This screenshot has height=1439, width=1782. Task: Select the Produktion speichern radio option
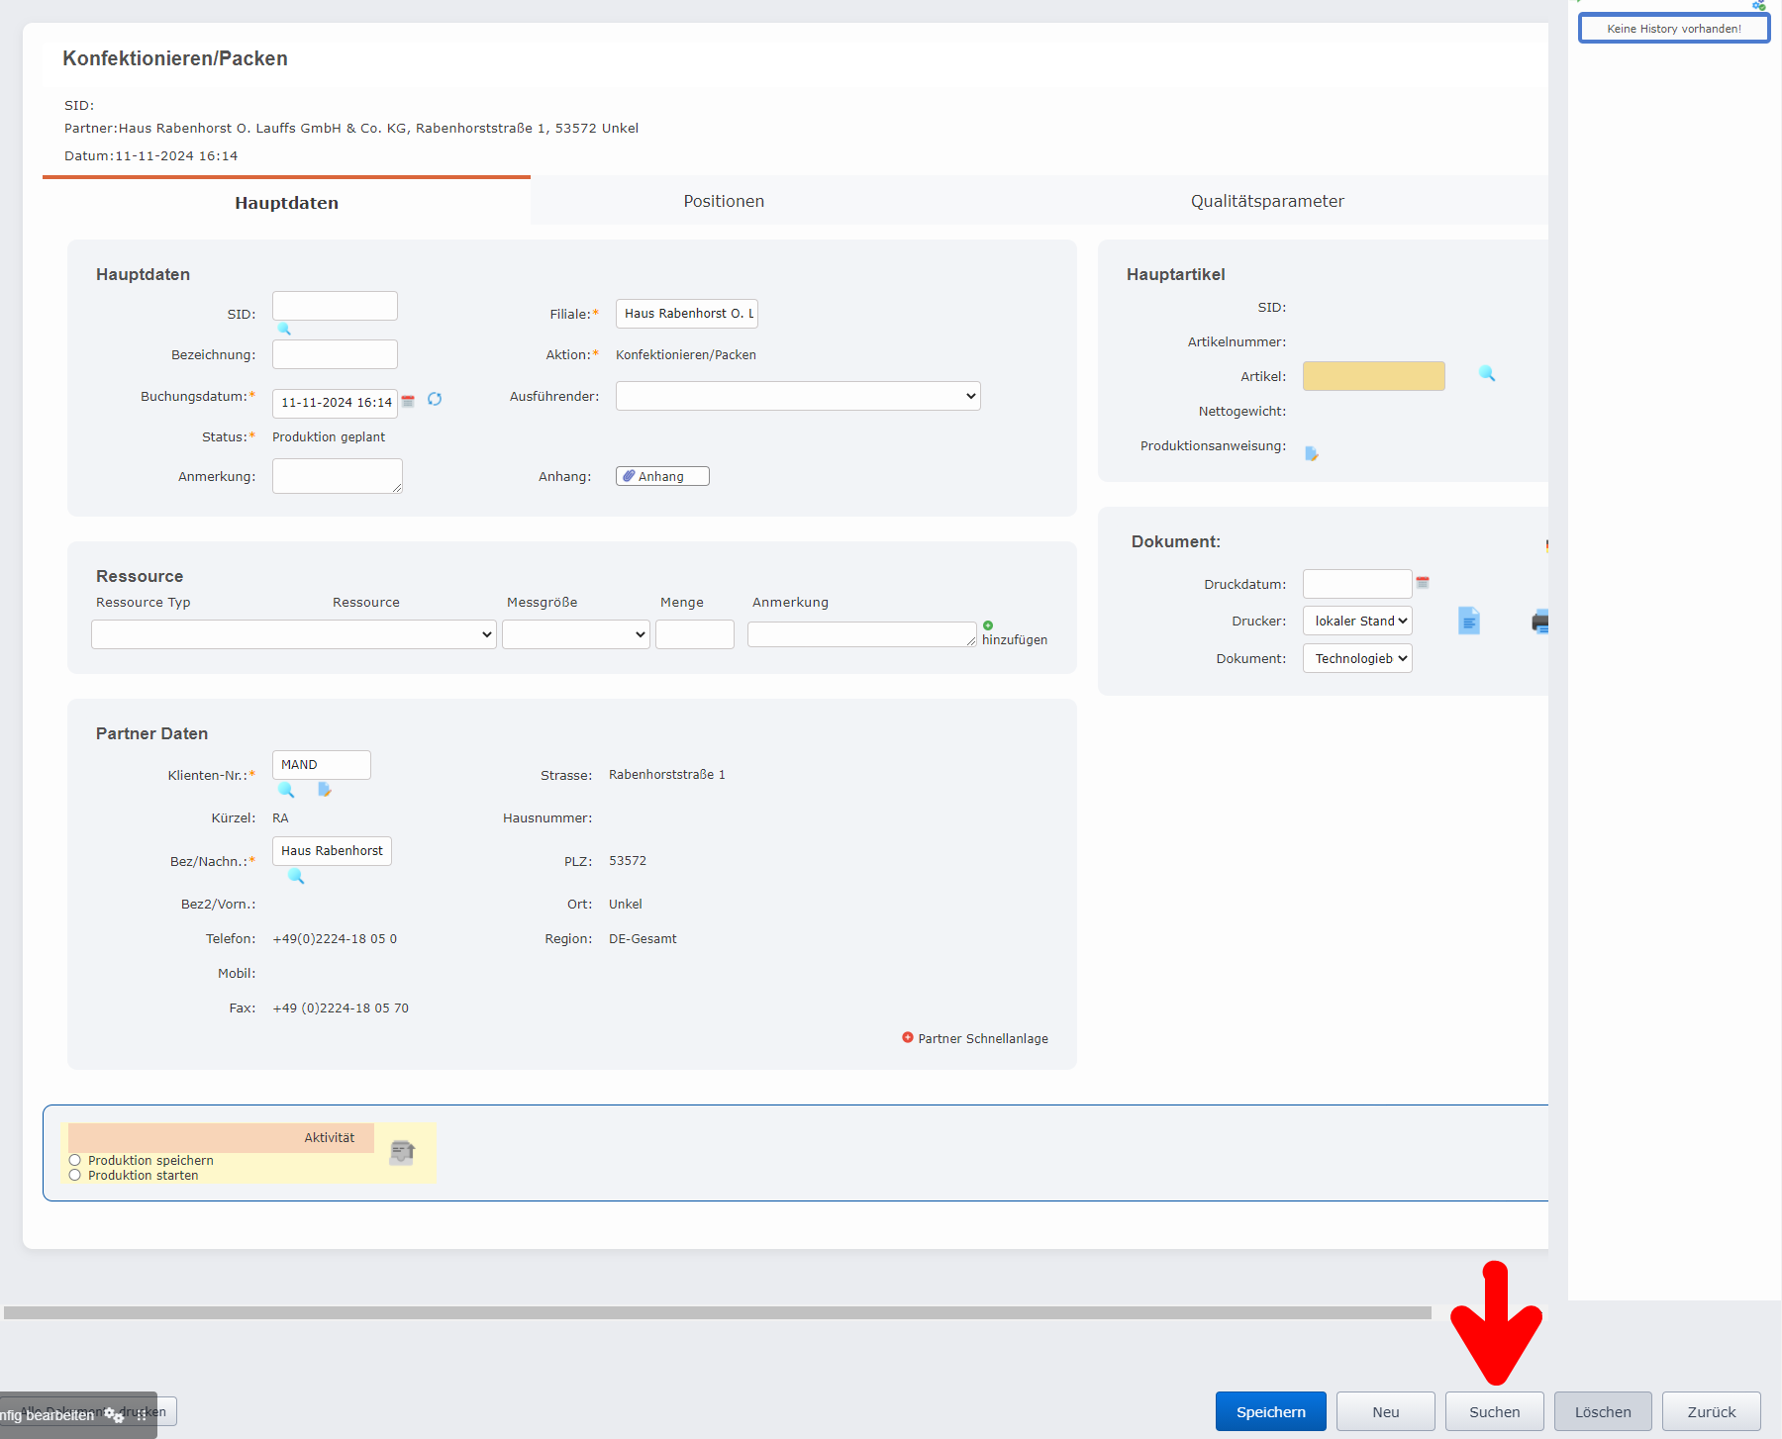coord(75,1160)
